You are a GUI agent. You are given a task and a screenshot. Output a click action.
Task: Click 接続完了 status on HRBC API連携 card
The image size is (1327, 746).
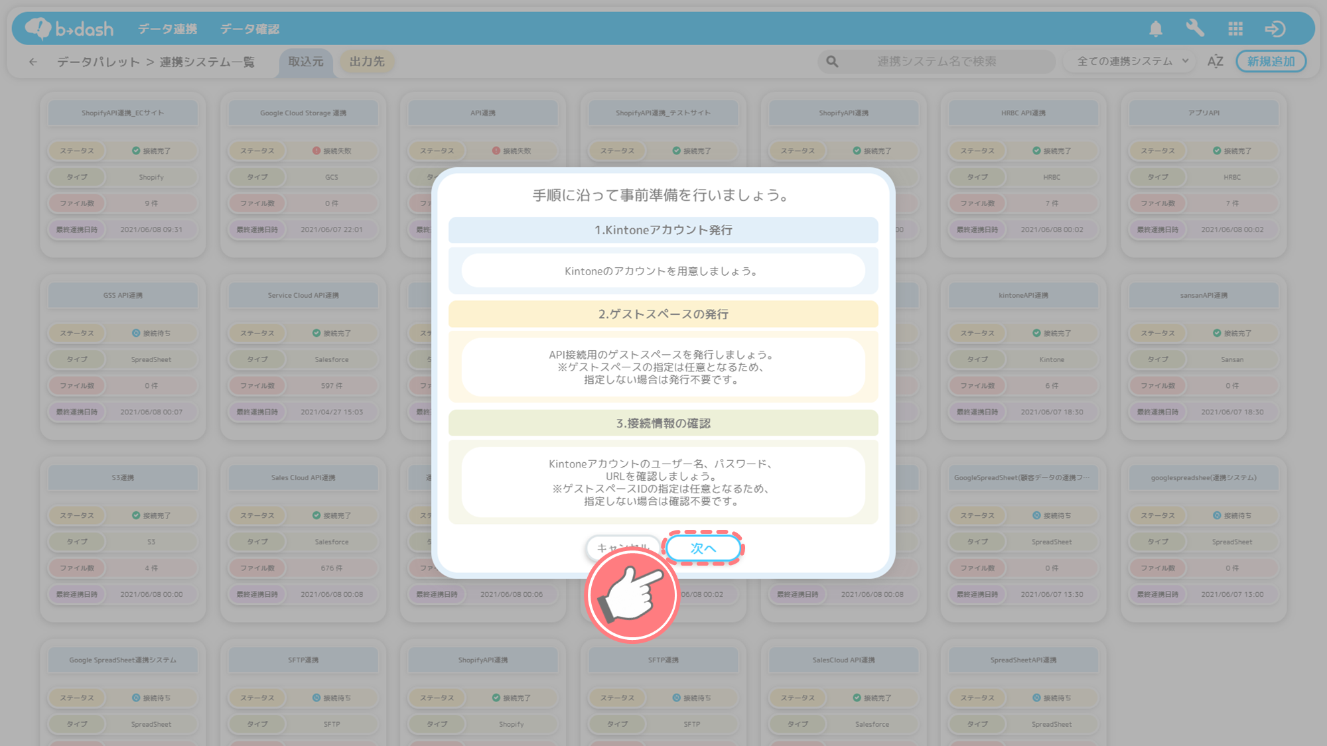pyautogui.click(x=1052, y=151)
